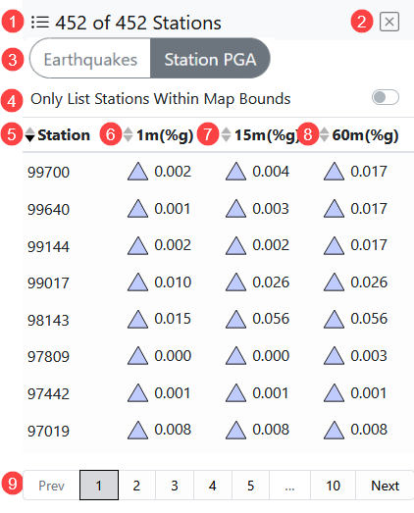Click the 60m triangle icon for station 99144

334,245
